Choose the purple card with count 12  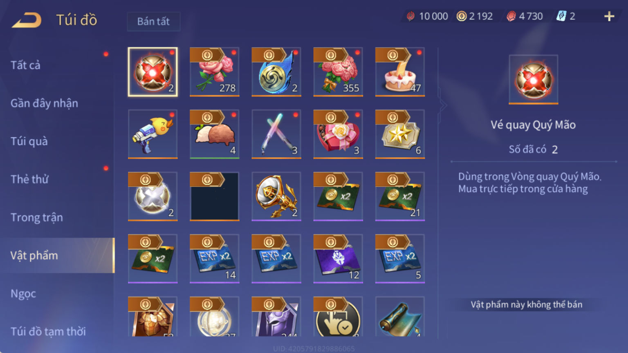(x=338, y=259)
